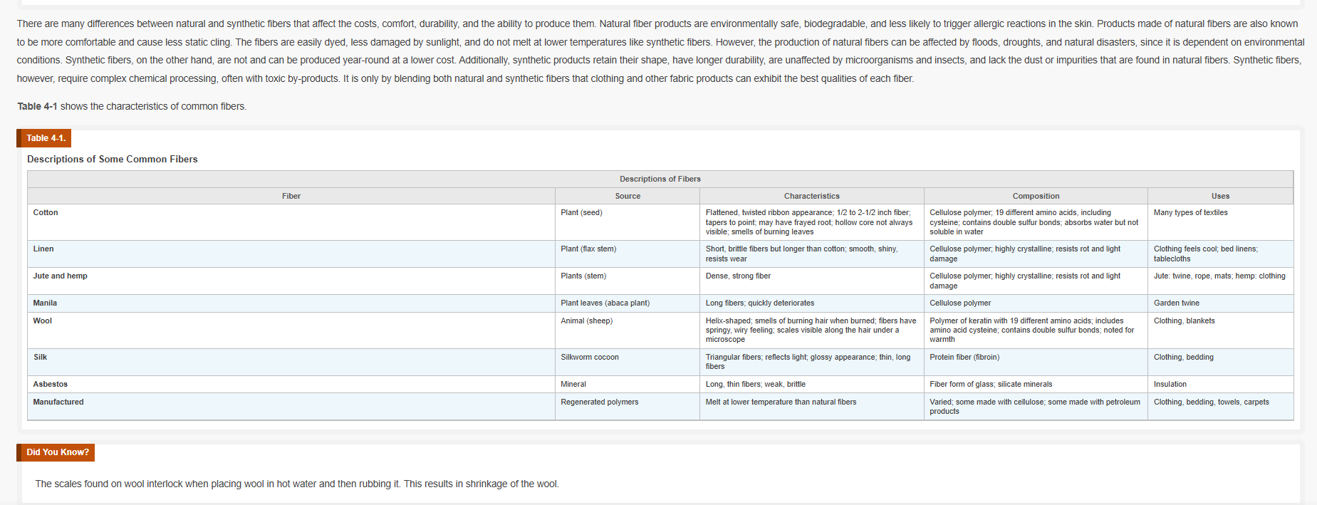Image resolution: width=1317 pixels, height=505 pixels.
Task: Click the "Manufactured" row label
Action: pyautogui.click(x=58, y=402)
